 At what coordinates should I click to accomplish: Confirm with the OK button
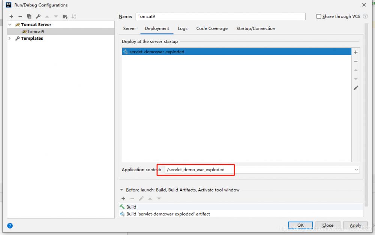(300, 225)
